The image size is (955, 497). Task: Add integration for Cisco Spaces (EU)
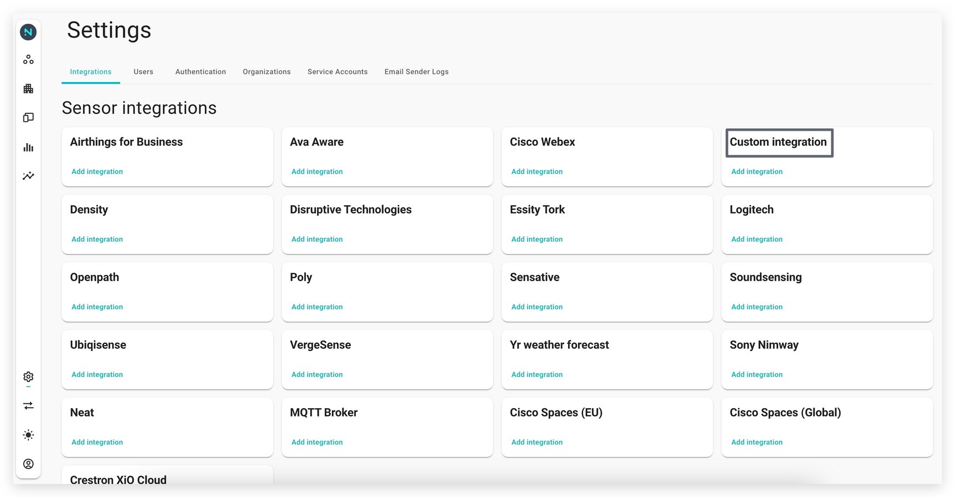(537, 442)
